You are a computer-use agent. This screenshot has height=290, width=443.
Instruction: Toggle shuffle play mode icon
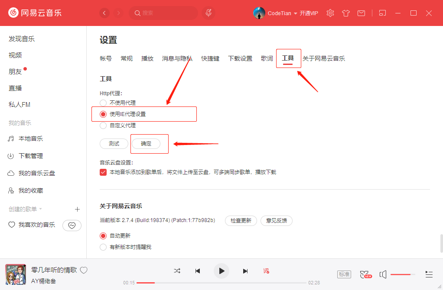tap(177, 271)
